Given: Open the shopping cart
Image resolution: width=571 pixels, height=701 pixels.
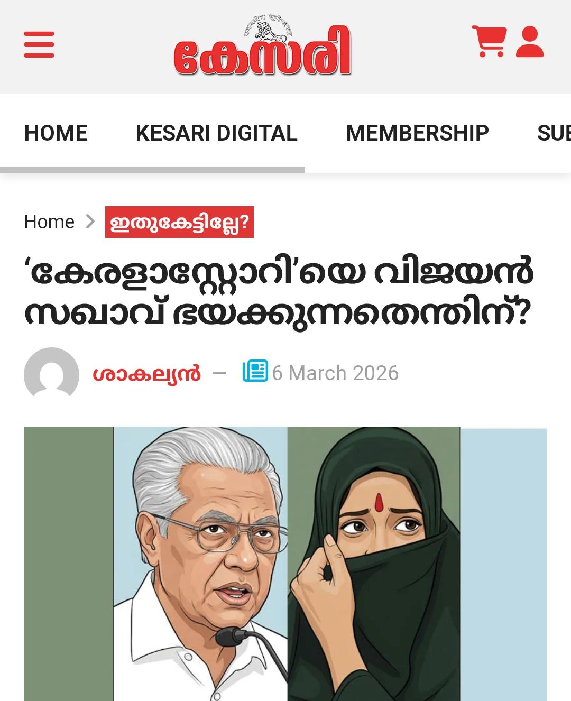Looking at the screenshot, I should (x=489, y=41).
